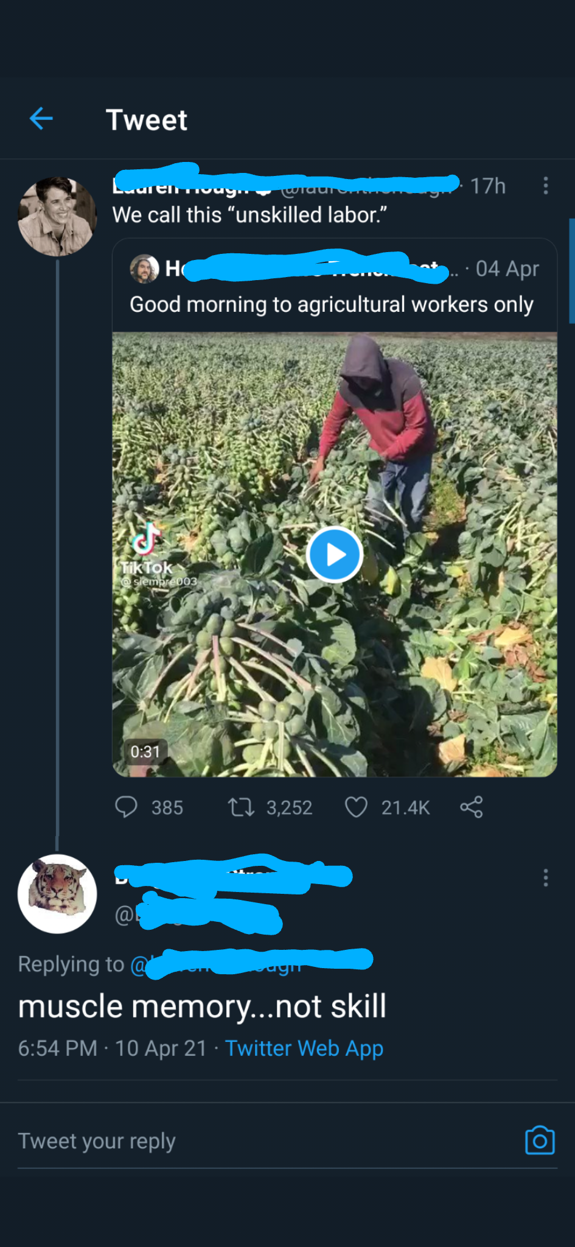Open the Twitter Web App link

tap(304, 1048)
